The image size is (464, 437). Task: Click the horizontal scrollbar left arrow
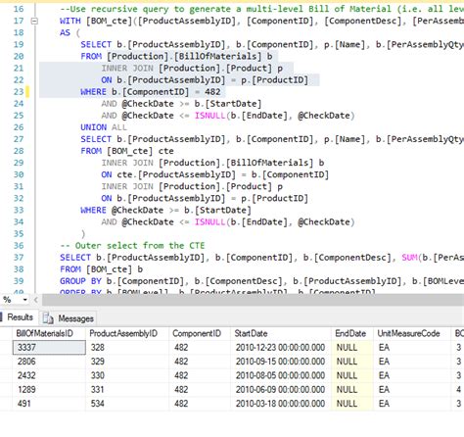(x=36, y=300)
